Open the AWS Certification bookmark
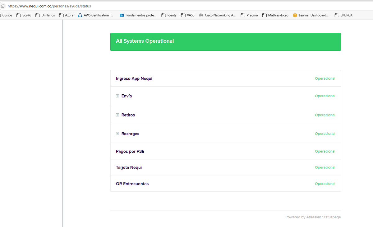This screenshot has width=373, height=227. pyautogui.click(x=95, y=15)
